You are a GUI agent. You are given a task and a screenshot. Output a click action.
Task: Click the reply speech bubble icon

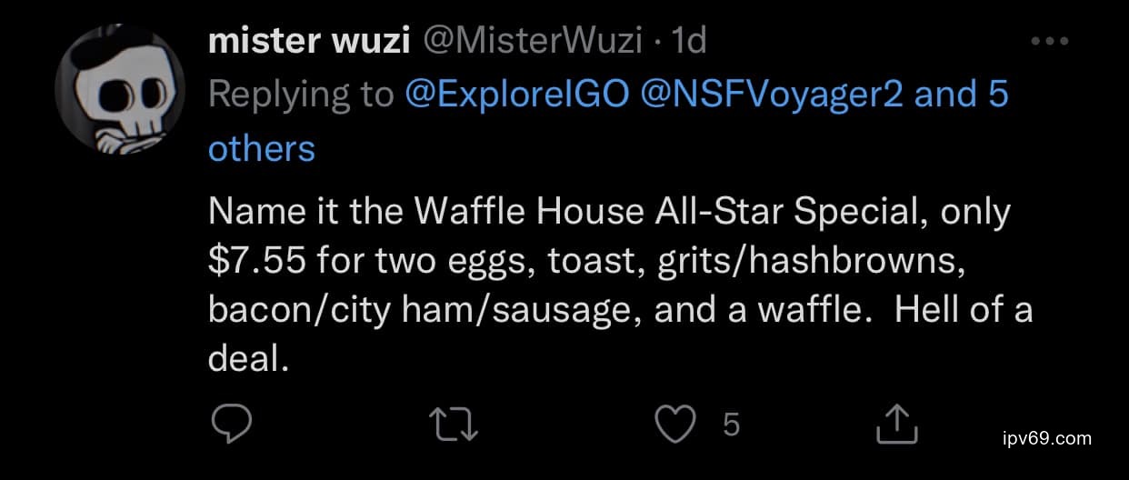pyautogui.click(x=231, y=425)
